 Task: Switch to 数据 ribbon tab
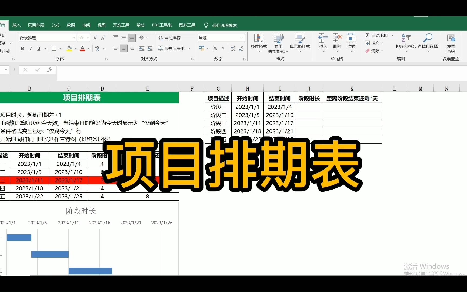click(x=71, y=25)
